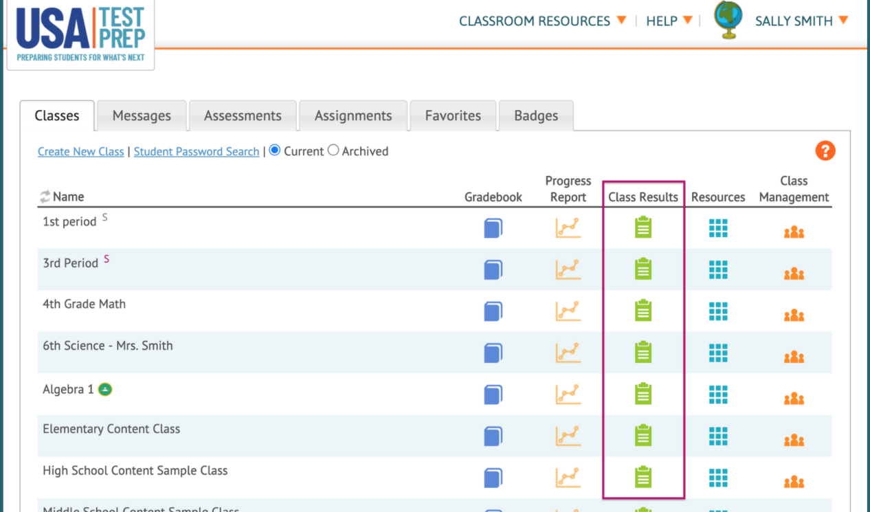Open Progress Report for High School Content class
The width and height of the screenshot is (870, 512).
(568, 477)
